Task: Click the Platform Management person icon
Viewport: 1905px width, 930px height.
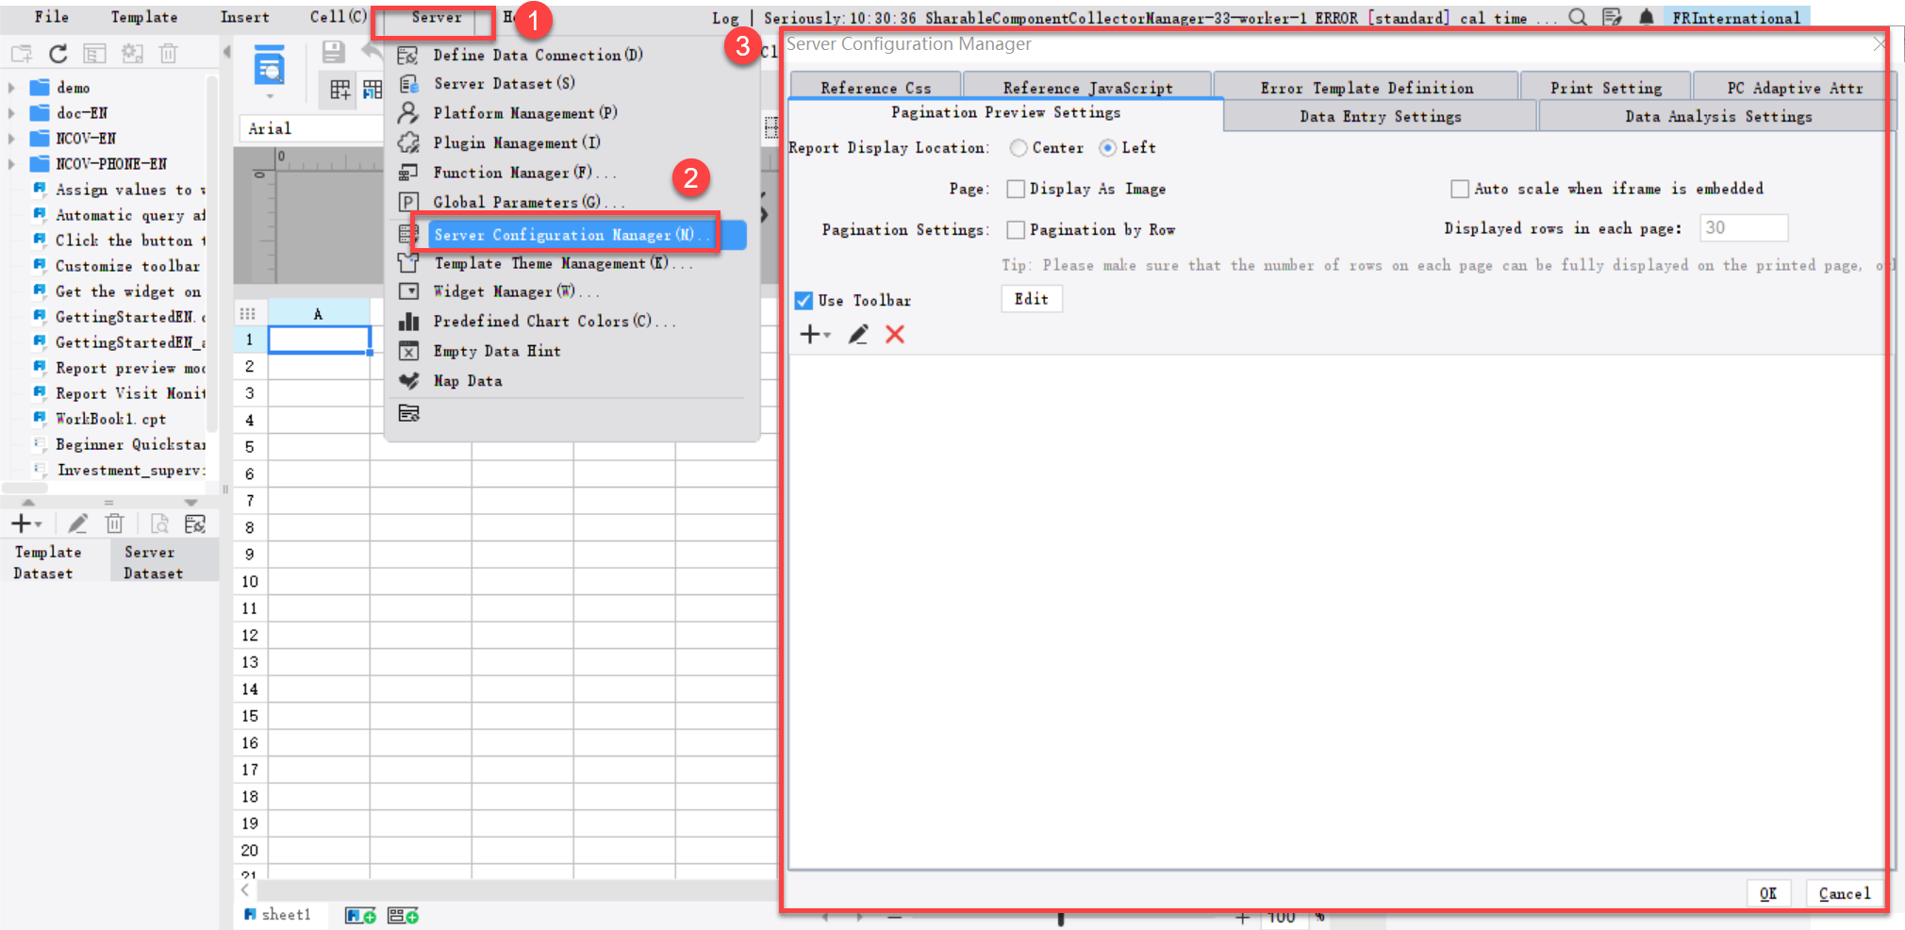Action: (x=408, y=112)
